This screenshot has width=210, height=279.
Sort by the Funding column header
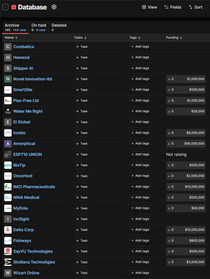click(174, 38)
